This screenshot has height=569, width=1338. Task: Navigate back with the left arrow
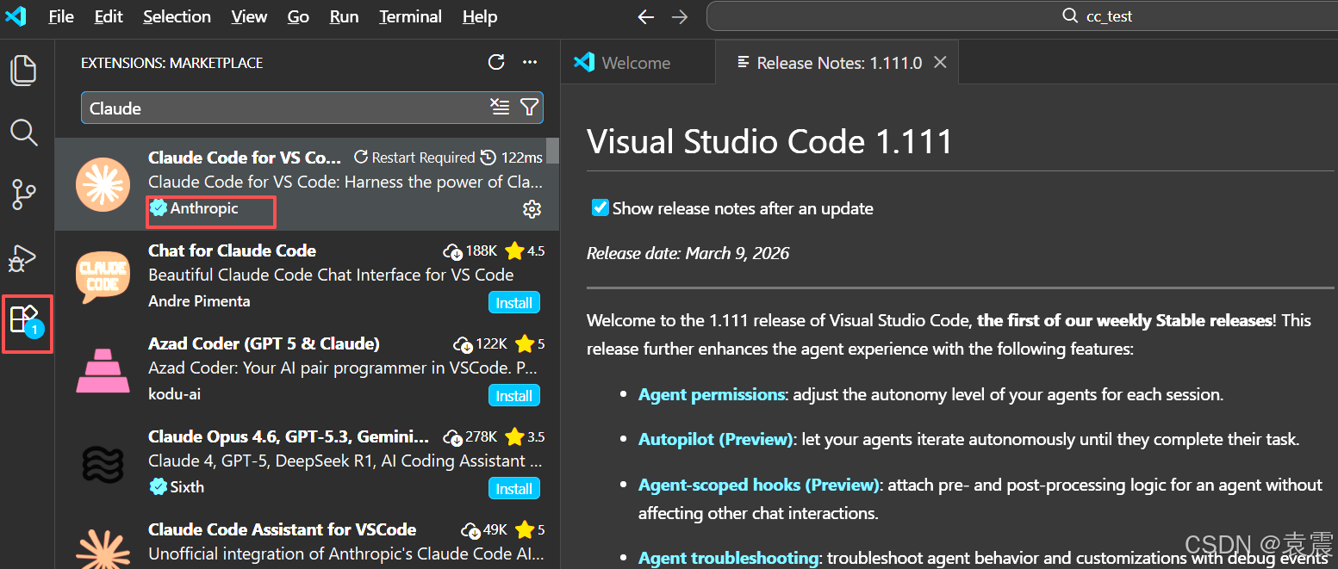(x=645, y=16)
